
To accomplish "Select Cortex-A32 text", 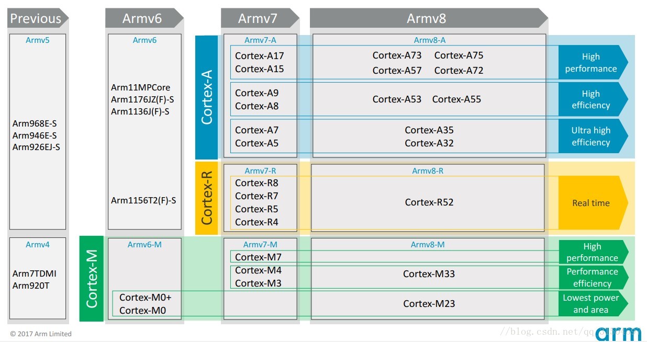I will (x=429, y=143).
